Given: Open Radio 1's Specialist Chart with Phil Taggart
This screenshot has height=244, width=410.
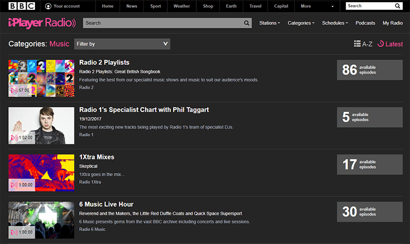Looking at the screenshot, I should 144,110.
